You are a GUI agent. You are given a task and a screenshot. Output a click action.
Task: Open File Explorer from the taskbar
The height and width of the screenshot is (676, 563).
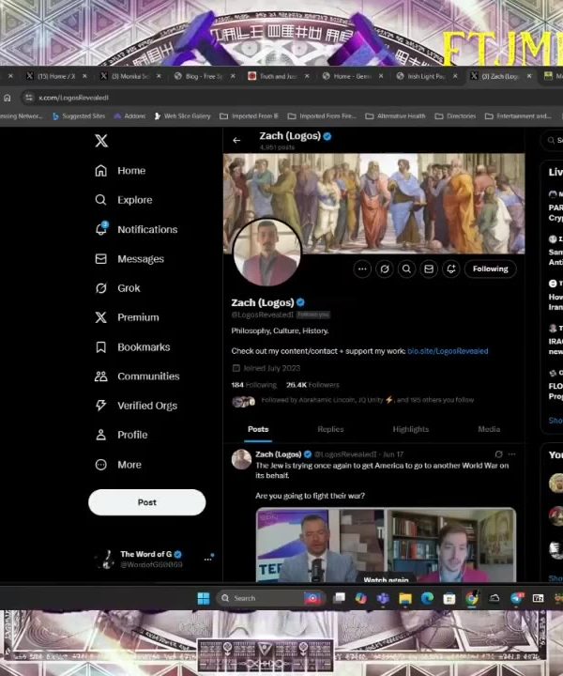(x=405, y=598)
